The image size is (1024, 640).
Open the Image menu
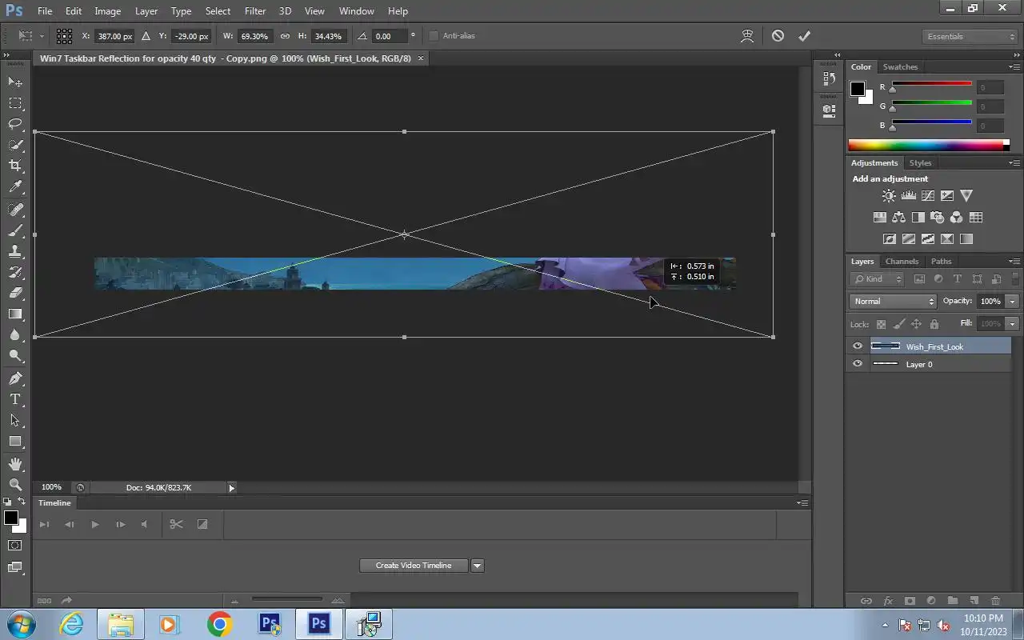[108, 11]
